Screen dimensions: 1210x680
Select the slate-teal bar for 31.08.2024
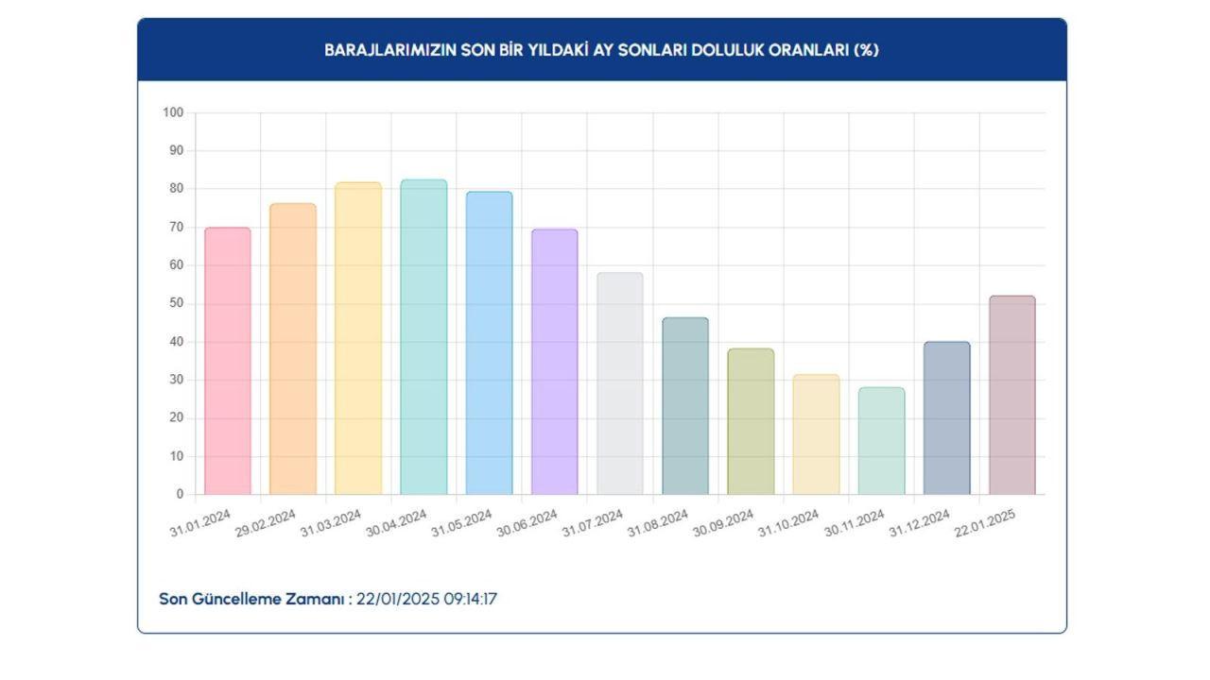[x=685, y=406]
